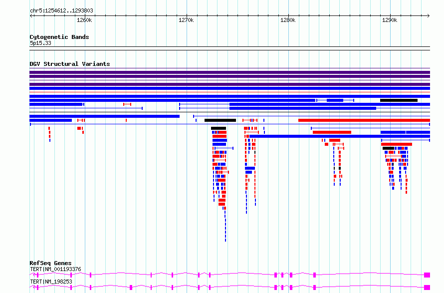This screenshot has height=293, width=444.
Task: Select the TERT|NM_198253 transcript label
Action: 51,282
